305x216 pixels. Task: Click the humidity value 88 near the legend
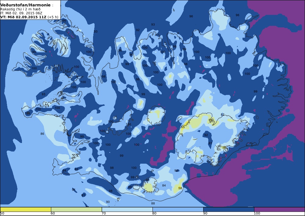153,204
